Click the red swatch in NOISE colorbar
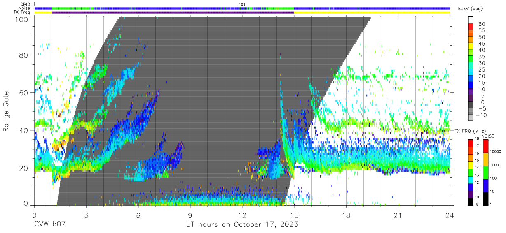 pyautogui.click(x=485, y=146)
